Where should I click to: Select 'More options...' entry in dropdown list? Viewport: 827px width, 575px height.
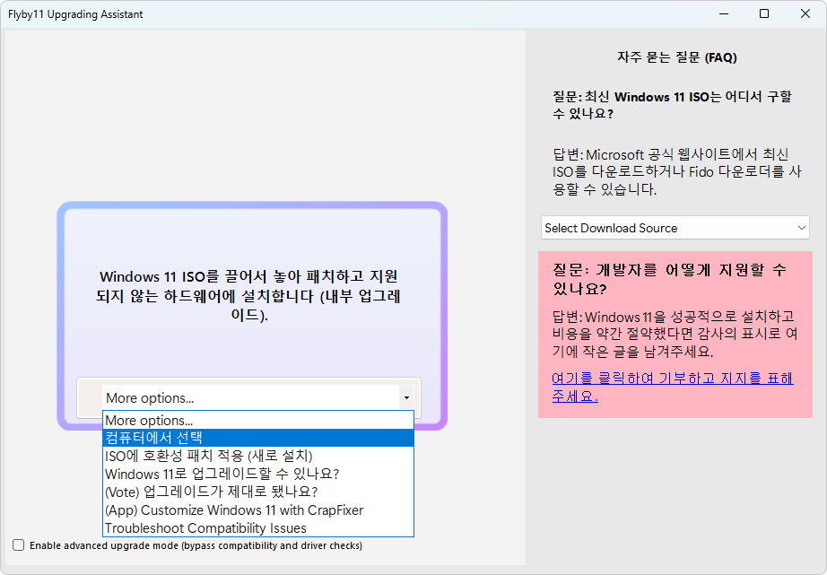coord(258,420)
